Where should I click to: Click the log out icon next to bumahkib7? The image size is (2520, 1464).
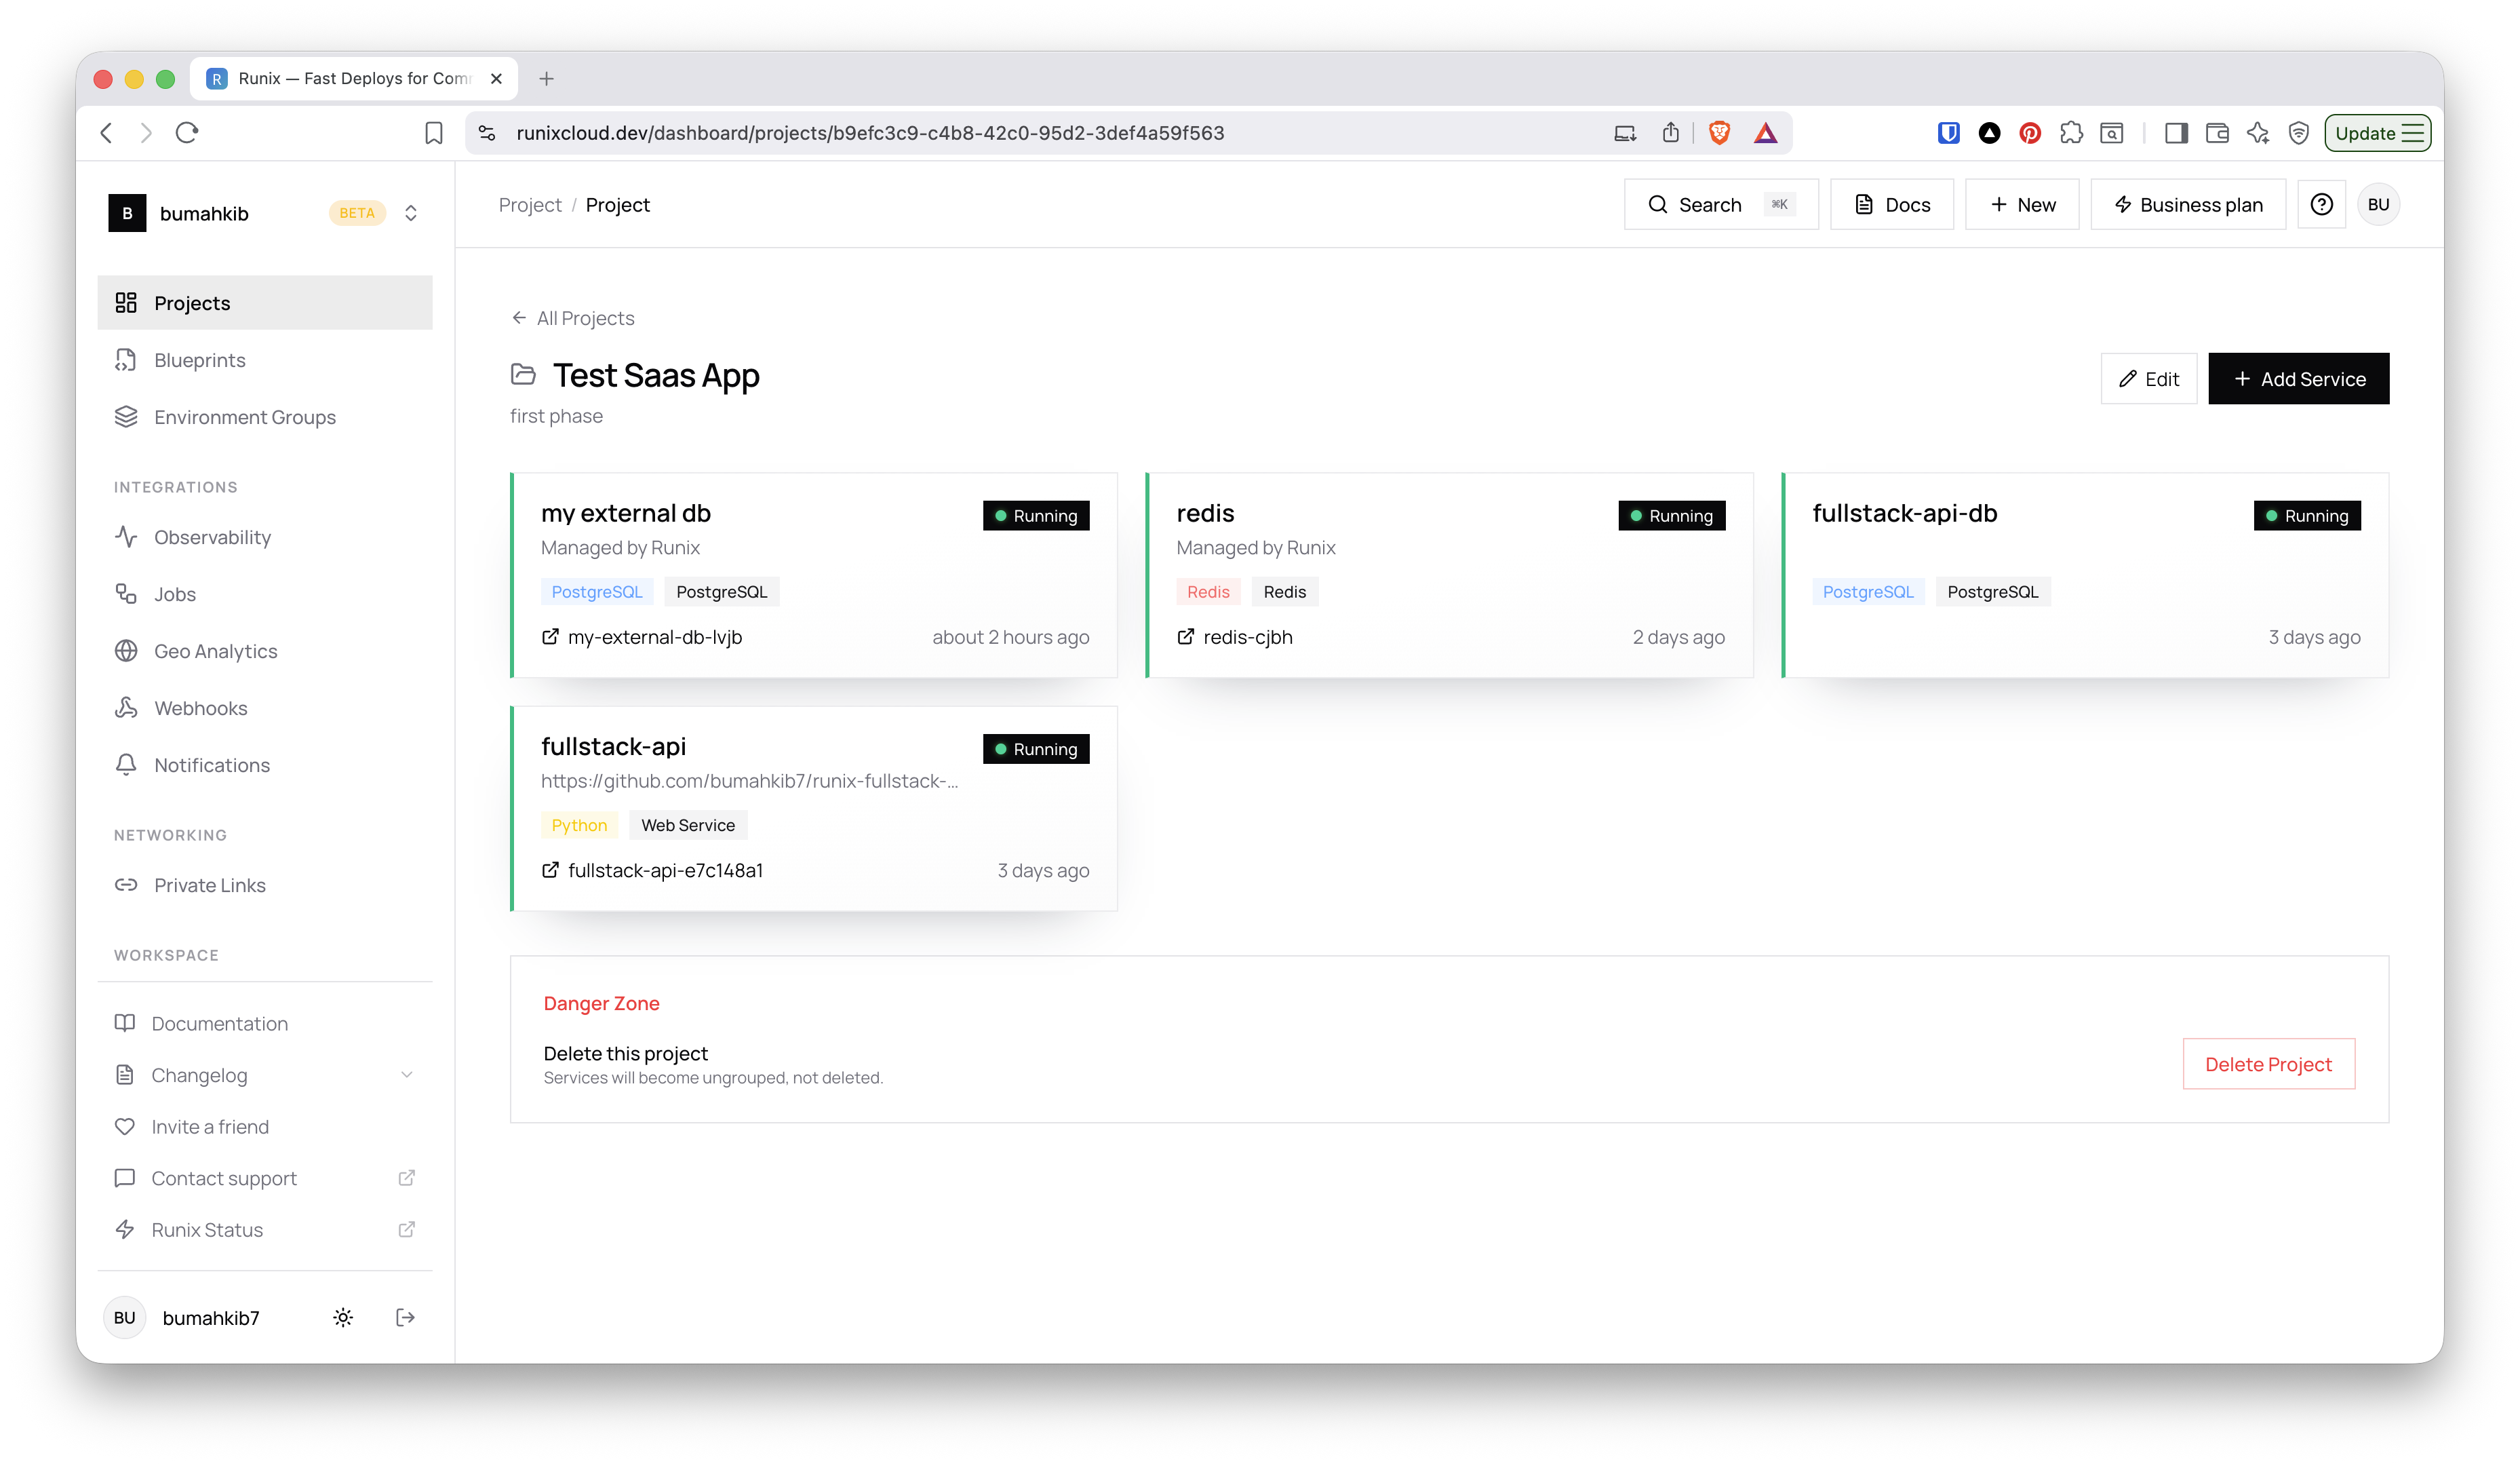(x=406, y=1317)
